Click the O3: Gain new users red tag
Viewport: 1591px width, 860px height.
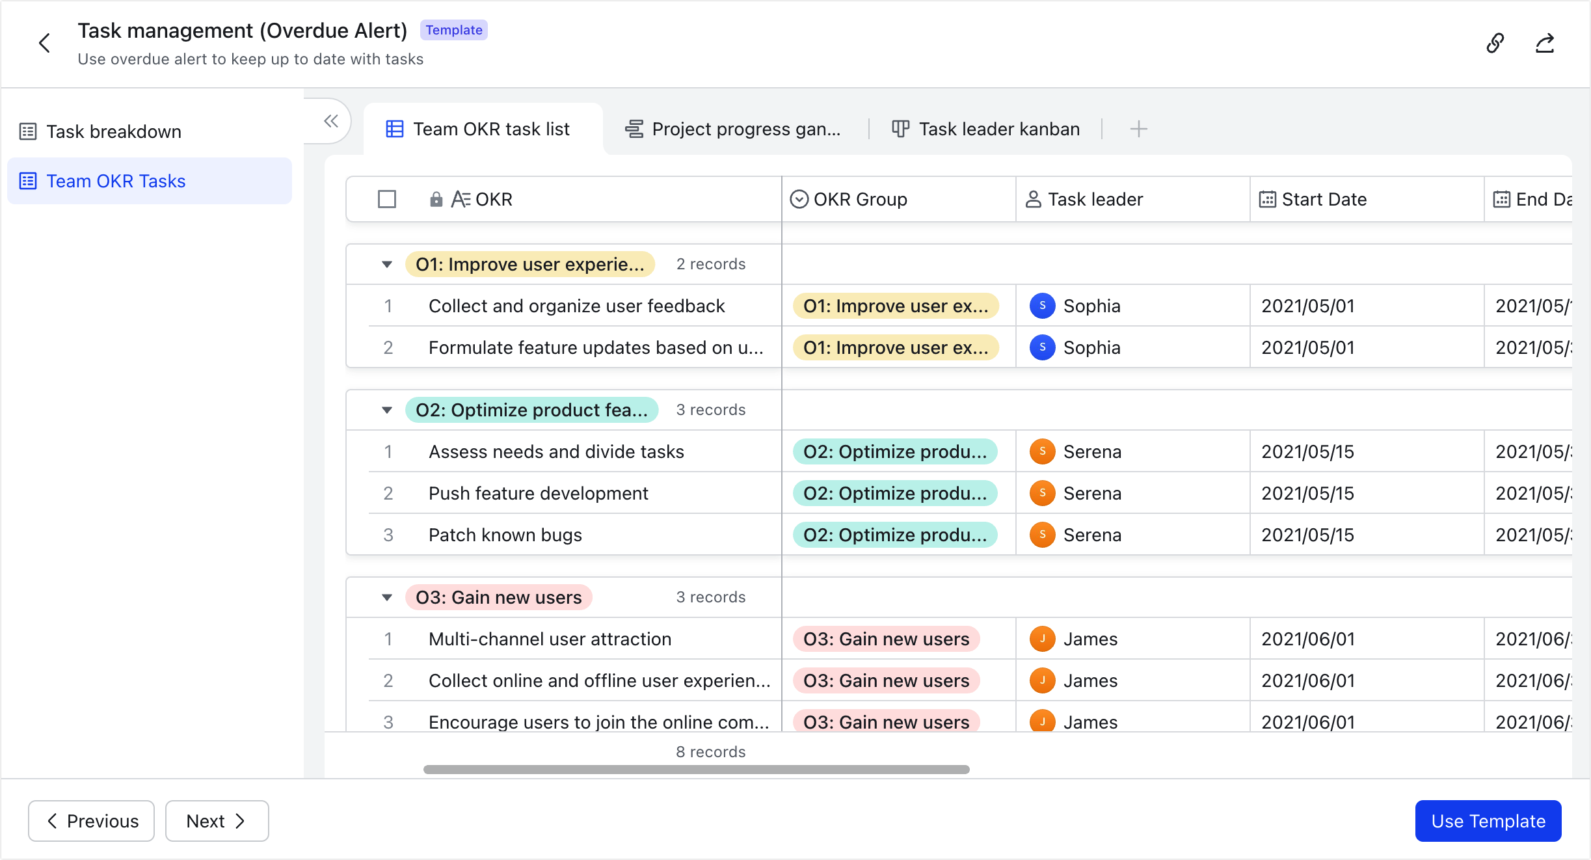tap(498, 597)
